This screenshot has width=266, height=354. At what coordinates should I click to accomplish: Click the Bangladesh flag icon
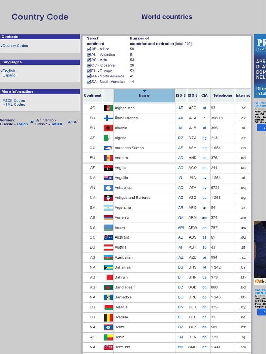[108, 287]
